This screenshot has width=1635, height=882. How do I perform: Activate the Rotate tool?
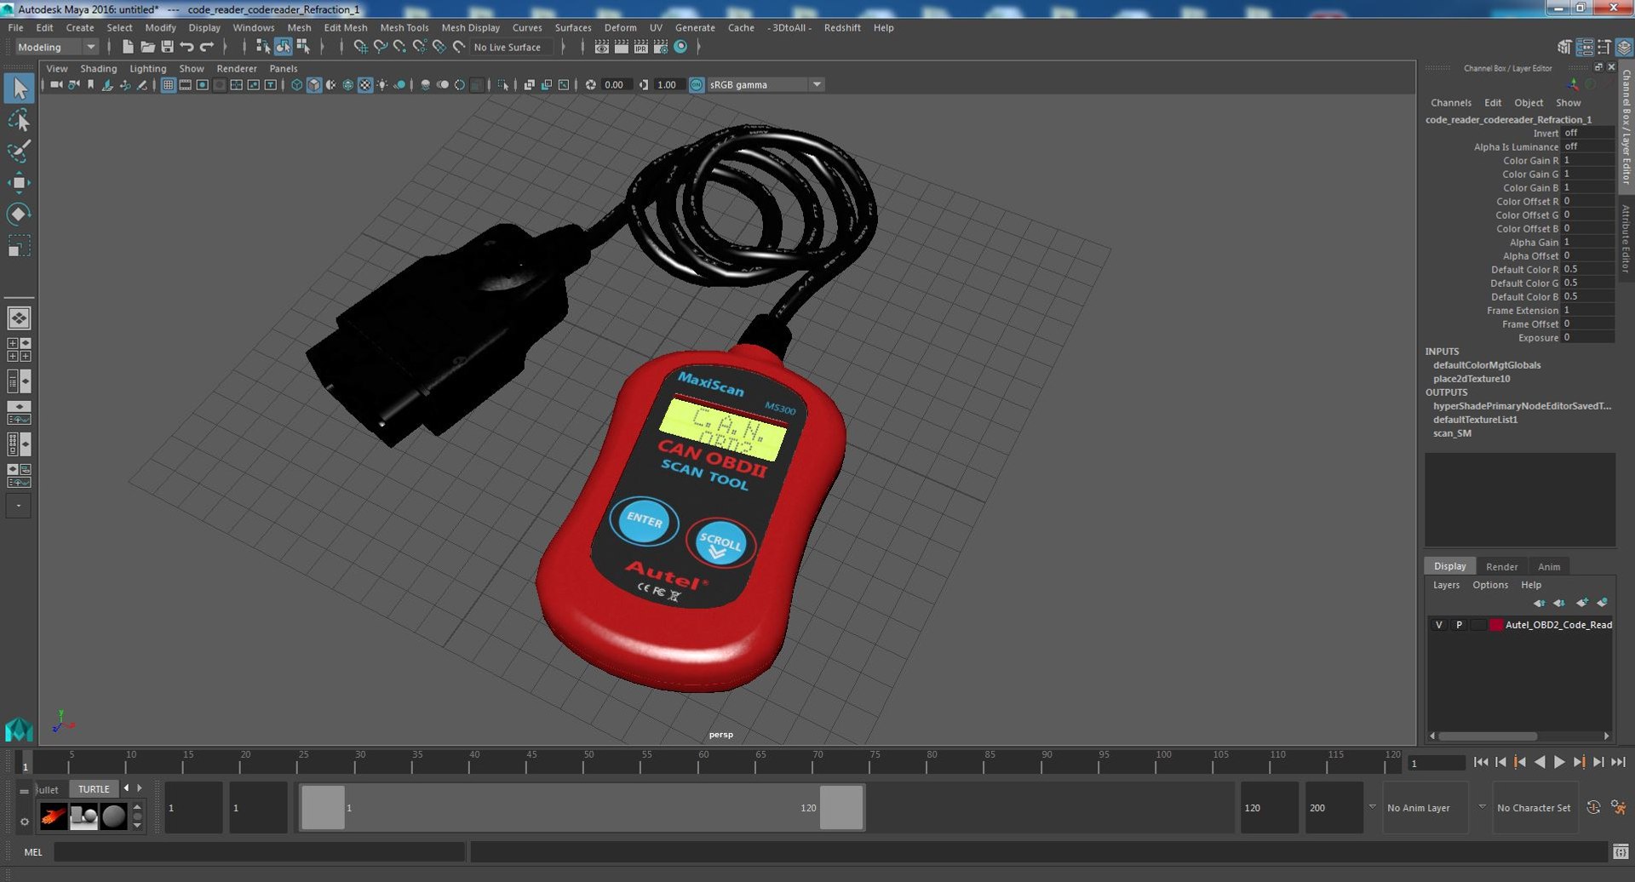click(19, 215)
